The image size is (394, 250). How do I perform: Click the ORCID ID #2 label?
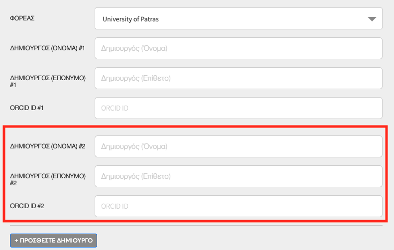coord(28,206)
